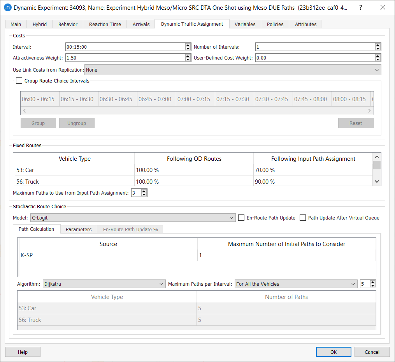395x362 pixels.
Task: Check Path Update After Virtual Queue
Action: [x=303, y=218]
